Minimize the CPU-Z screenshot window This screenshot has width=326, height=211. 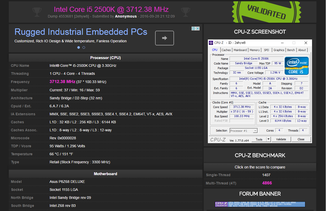tap(282, 43)
